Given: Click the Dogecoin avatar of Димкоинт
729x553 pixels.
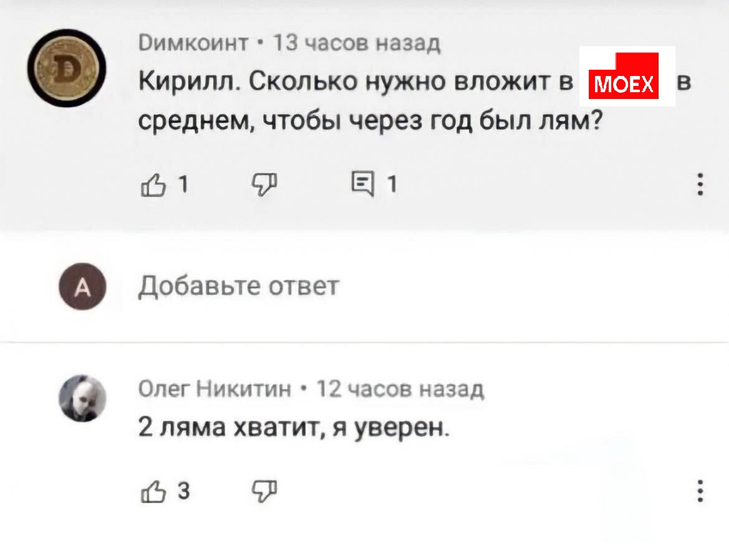Looking at the screenshot, I should [x=68, y=68].
